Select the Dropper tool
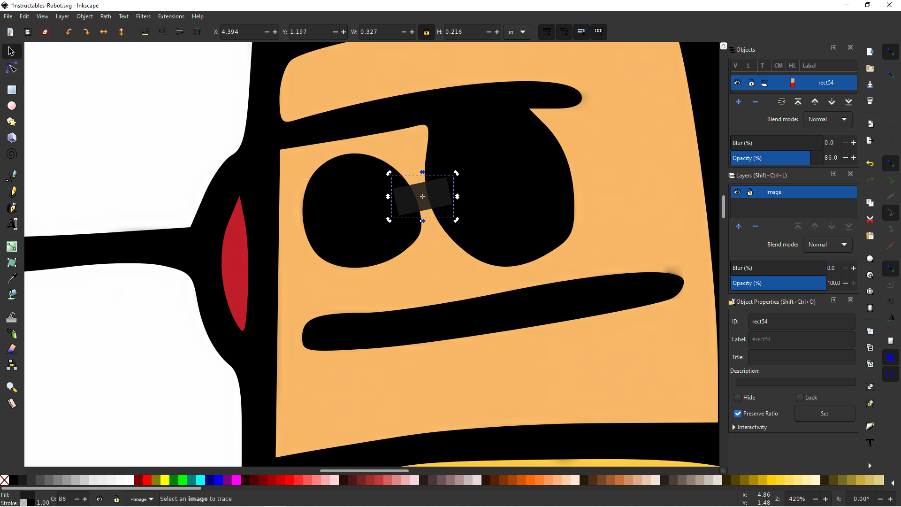This screenshot has height=507, width=901. point(11,278)
